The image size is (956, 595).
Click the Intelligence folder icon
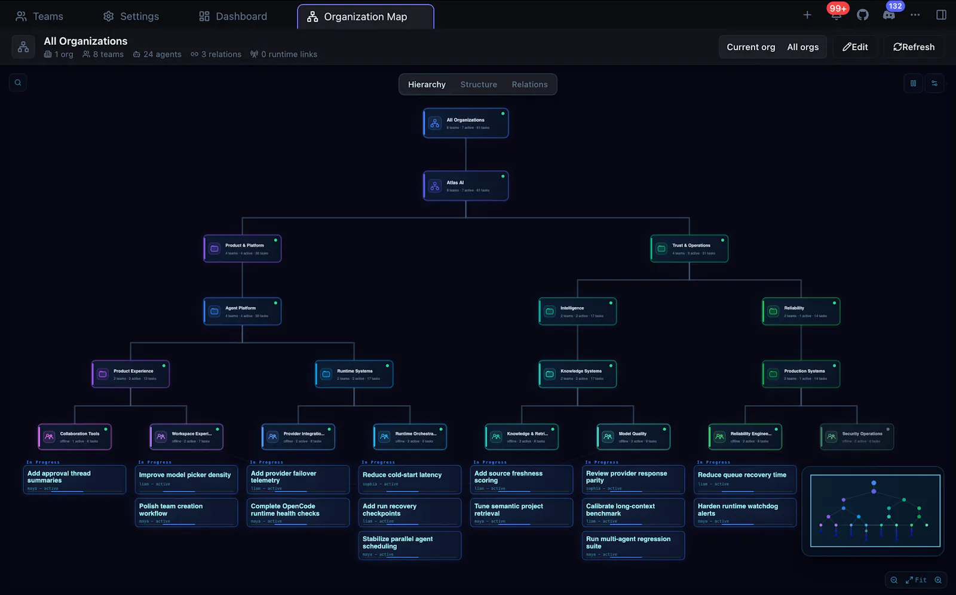point(550,311)
